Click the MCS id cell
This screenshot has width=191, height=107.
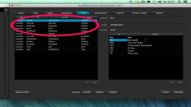118,40
